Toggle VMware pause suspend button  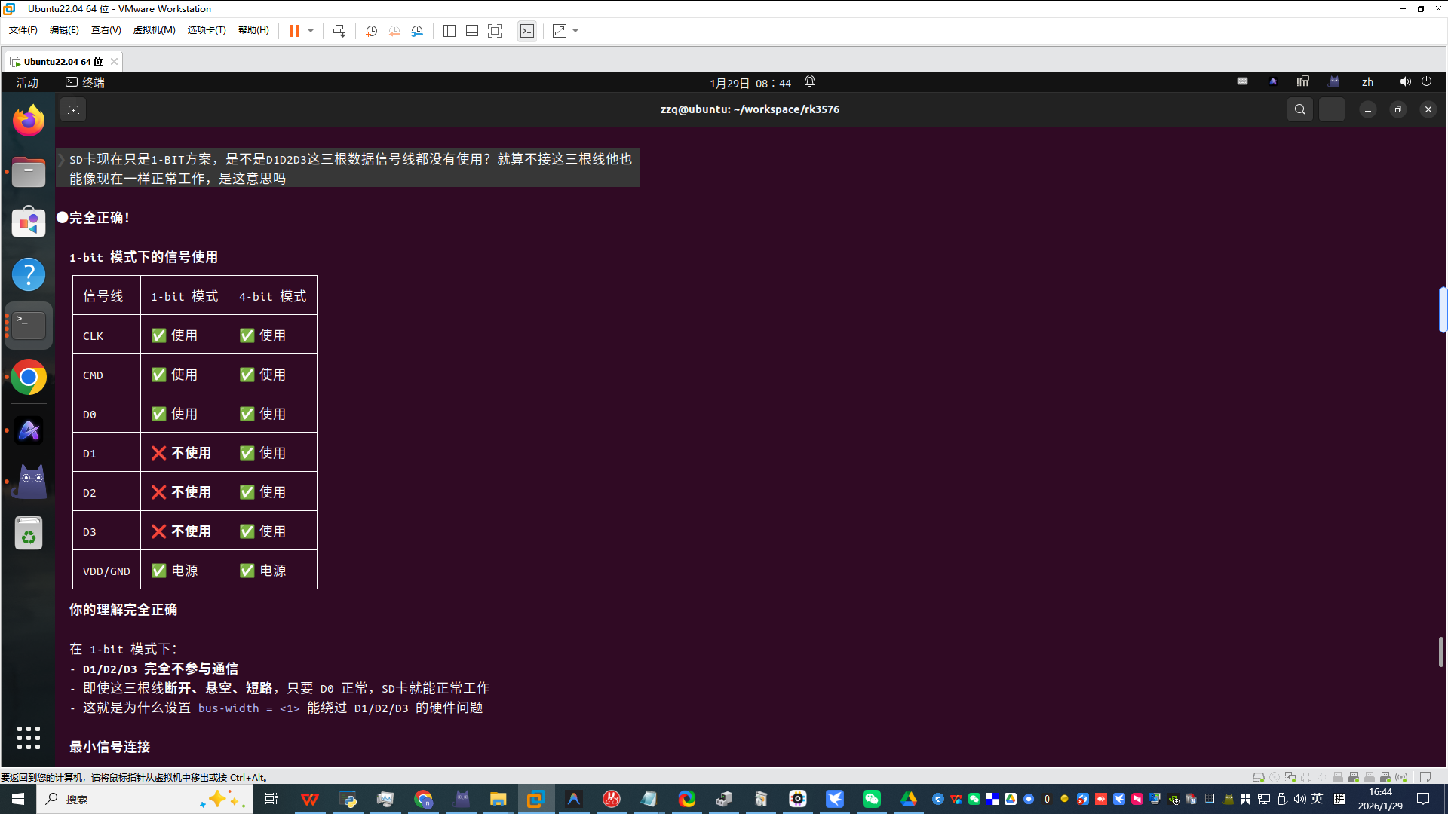295,31
